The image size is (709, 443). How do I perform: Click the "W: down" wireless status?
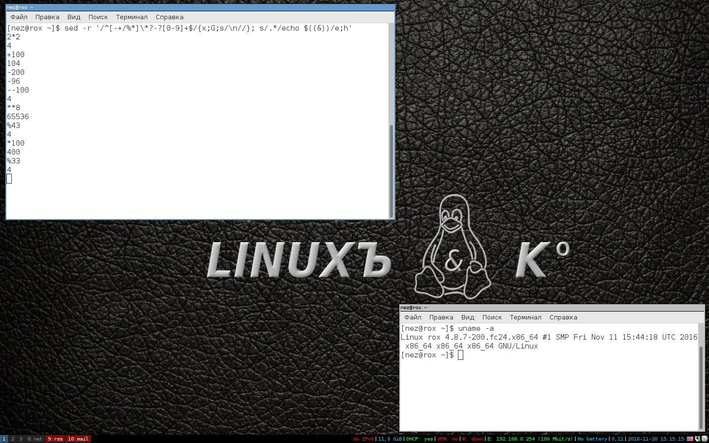pyautogui.click(x=473, y=439)
